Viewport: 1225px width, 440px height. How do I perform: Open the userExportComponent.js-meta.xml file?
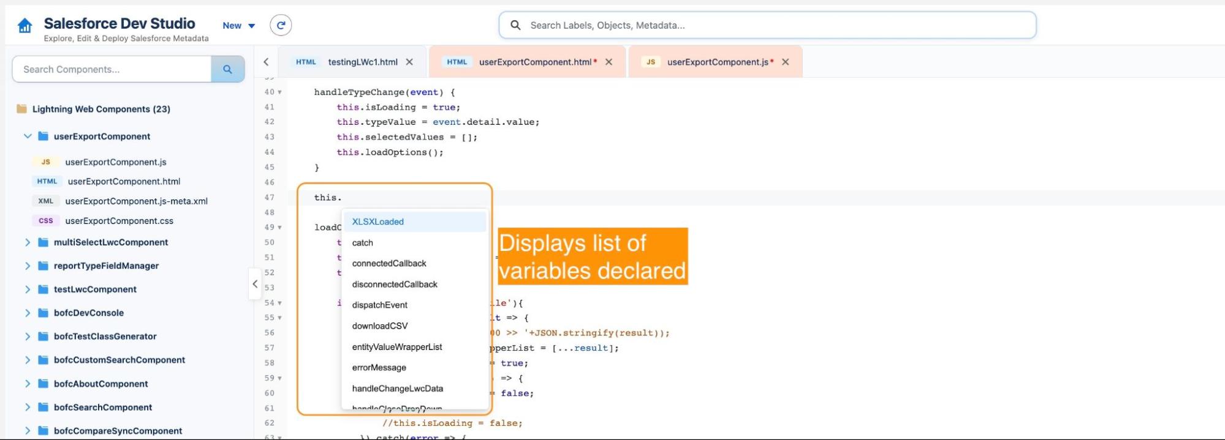pos(136,201)
